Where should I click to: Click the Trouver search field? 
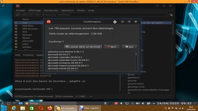click(x=104, y=15)
